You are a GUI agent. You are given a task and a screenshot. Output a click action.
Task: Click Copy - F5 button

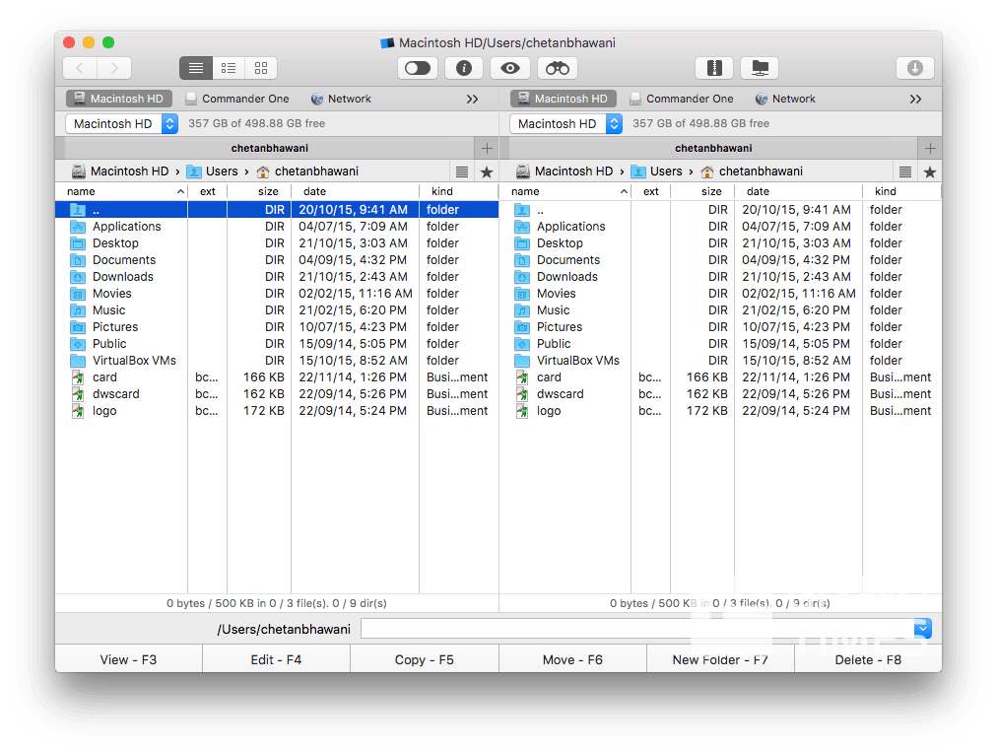(x=424, y=659)
